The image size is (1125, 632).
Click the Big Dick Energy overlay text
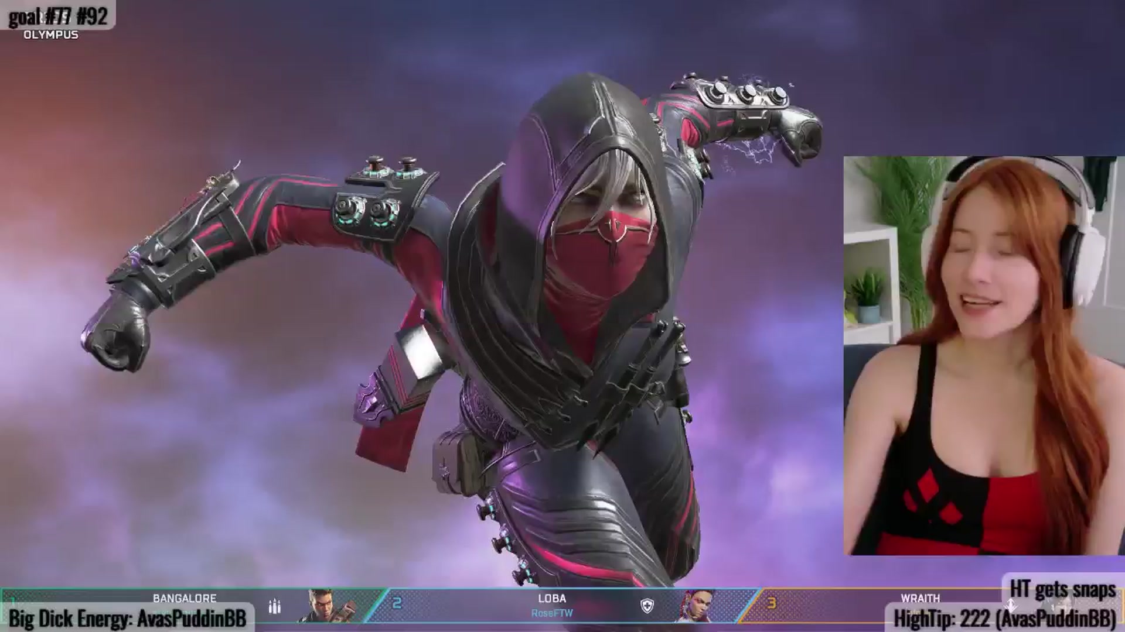point(127,618)
